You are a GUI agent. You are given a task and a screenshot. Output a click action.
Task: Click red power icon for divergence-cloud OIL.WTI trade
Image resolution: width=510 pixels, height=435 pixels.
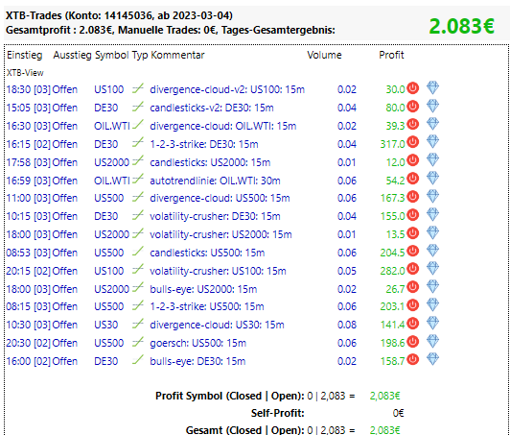[412, 125]
